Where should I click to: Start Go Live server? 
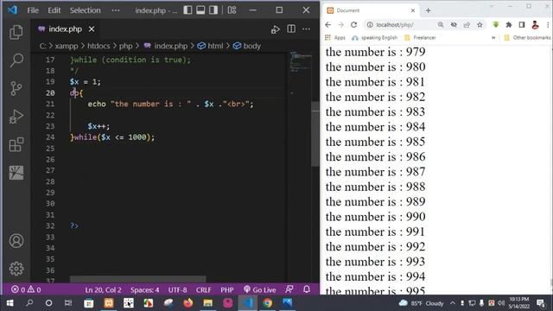coord(259,290)
